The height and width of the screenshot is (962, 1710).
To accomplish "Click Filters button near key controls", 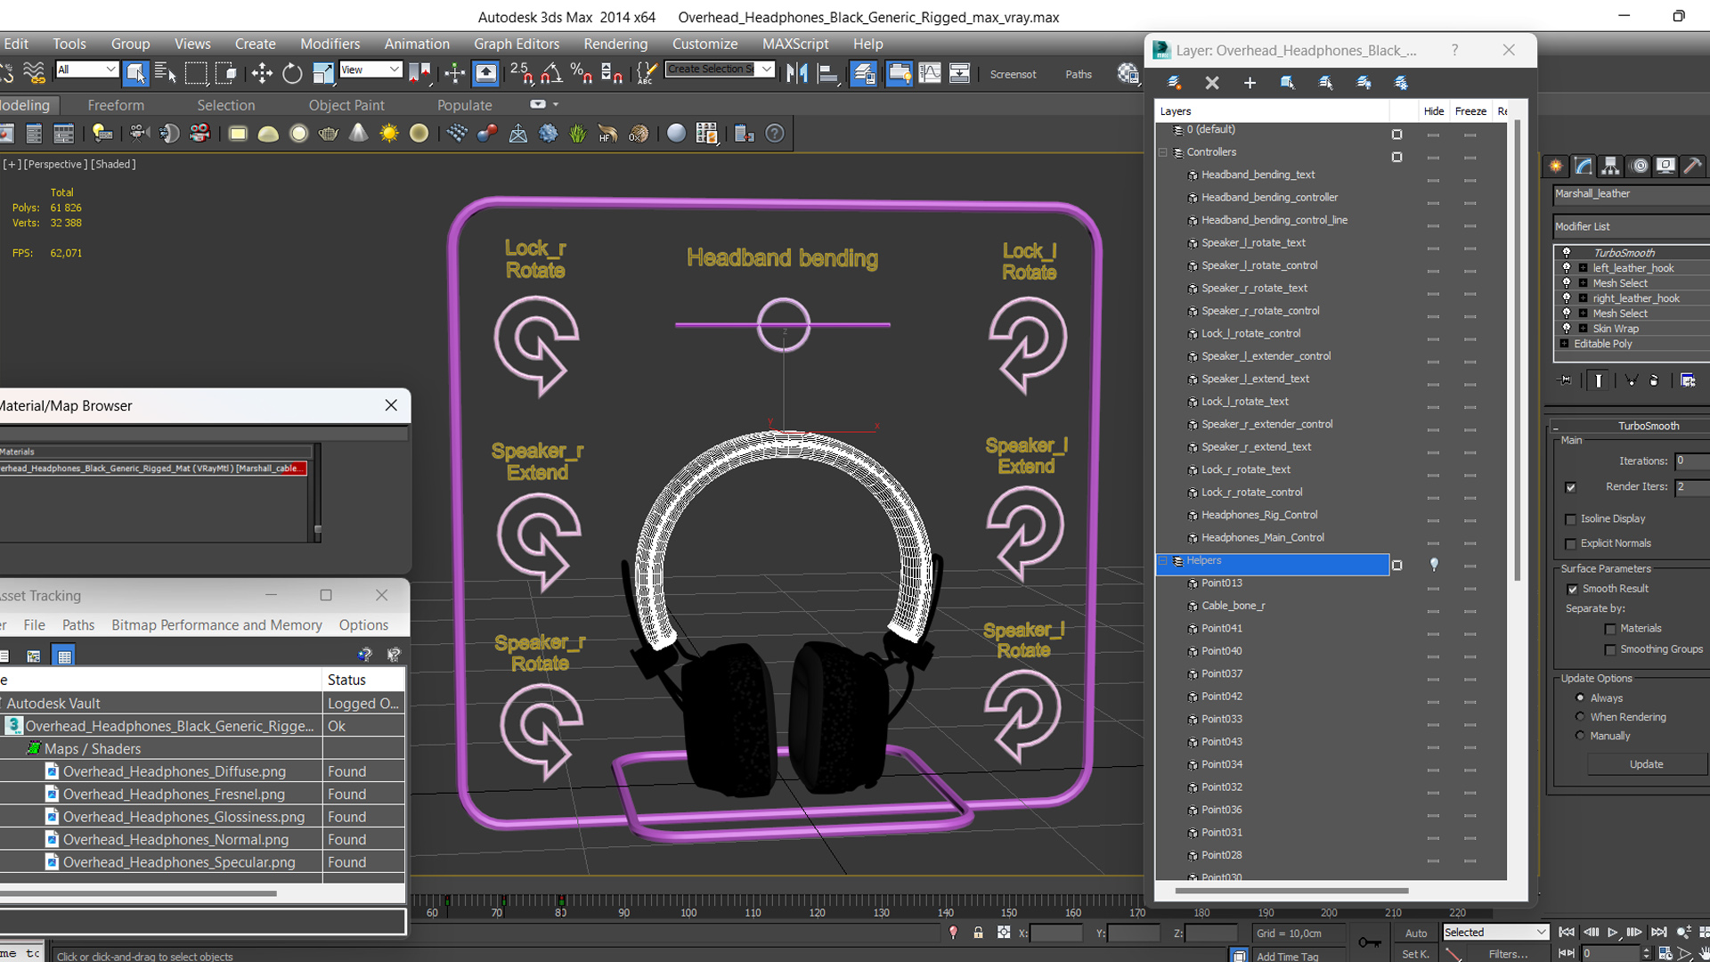I will (x=1508, y=954).
